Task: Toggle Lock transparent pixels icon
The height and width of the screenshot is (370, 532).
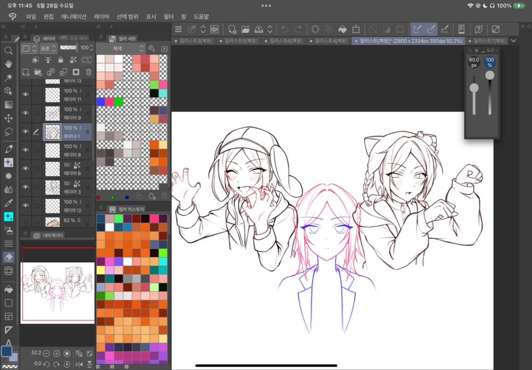Action: pyautogui.click(x=73, y=60)
